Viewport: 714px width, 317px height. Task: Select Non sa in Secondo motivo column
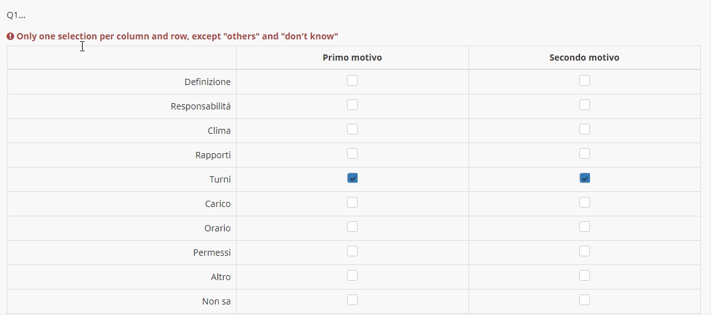[x=584, y=300]
